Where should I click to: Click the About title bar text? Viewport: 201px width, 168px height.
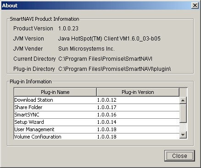point(10,6)
